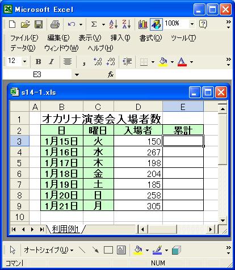
Task: Click the AutoSum sigma icon
Action: pyautogui.click(x=94, y=24)
